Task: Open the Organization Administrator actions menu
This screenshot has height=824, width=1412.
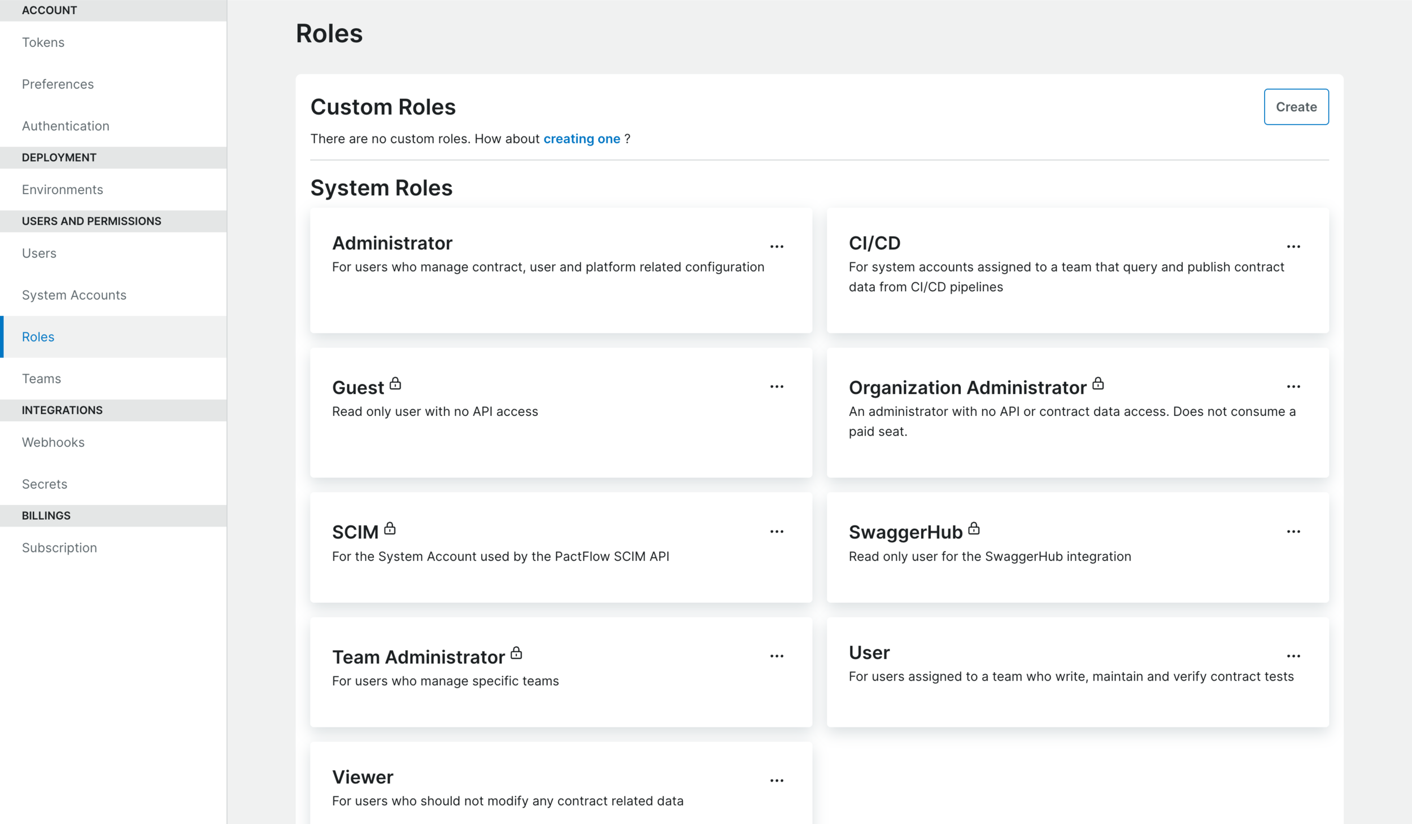Action: pyautogui.click(x=1293, y=386)
